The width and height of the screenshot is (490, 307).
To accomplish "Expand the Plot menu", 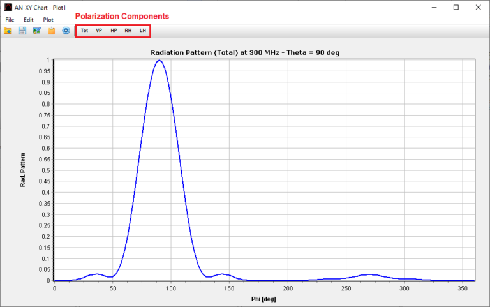I will pos(48,20).
